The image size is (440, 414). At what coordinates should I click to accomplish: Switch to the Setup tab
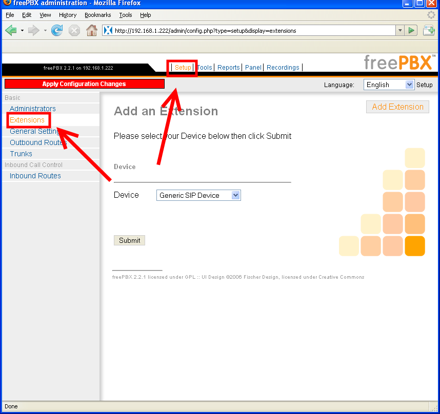click(183, 67)
